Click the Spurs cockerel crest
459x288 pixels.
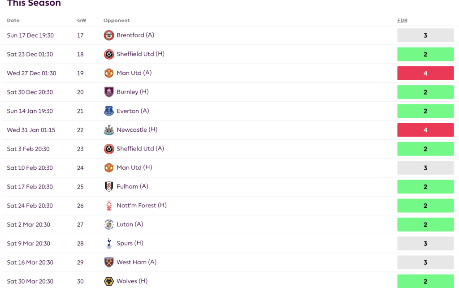click(x=109, y=243)
